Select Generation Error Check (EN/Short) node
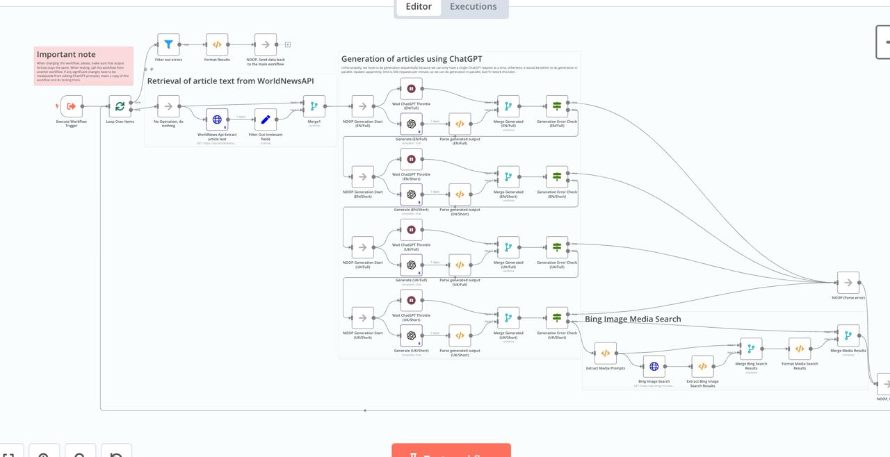The width and height of the screenshot is (890, 457). 557,177
